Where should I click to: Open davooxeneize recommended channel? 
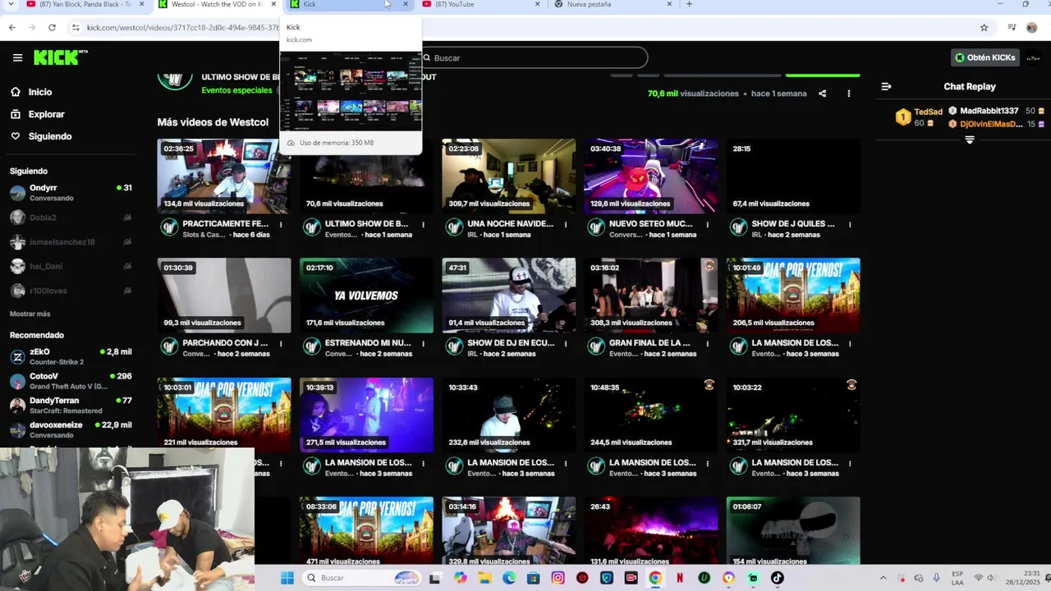coord(71,429)
